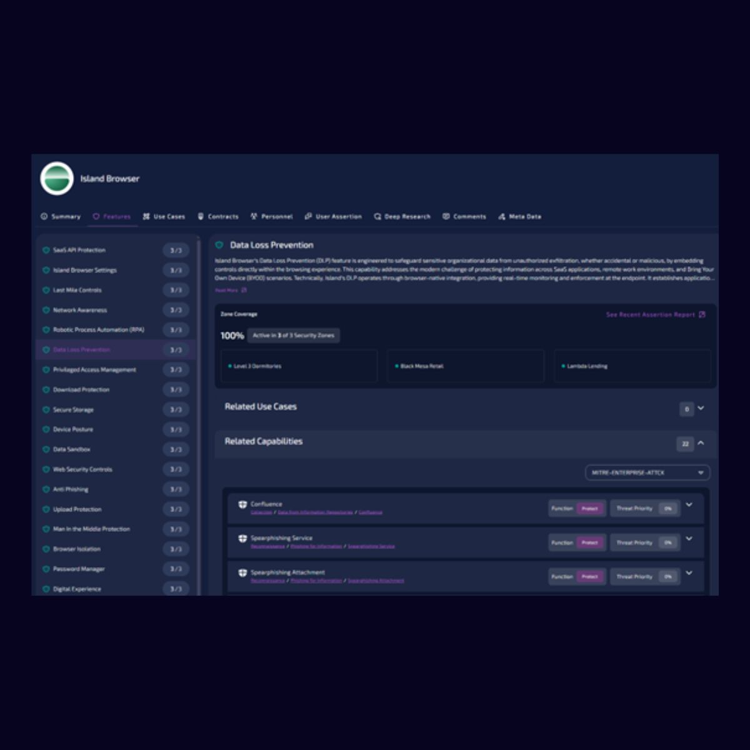The image size is (750, 750).
Task: Click shield icon beside Upload Protection
Action: [x=46, y=509]
